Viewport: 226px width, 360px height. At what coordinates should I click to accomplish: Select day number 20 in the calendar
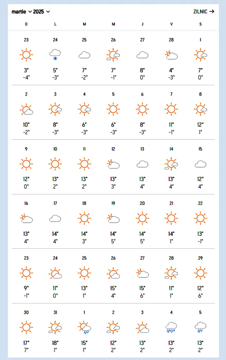click(x=142, y=203)
